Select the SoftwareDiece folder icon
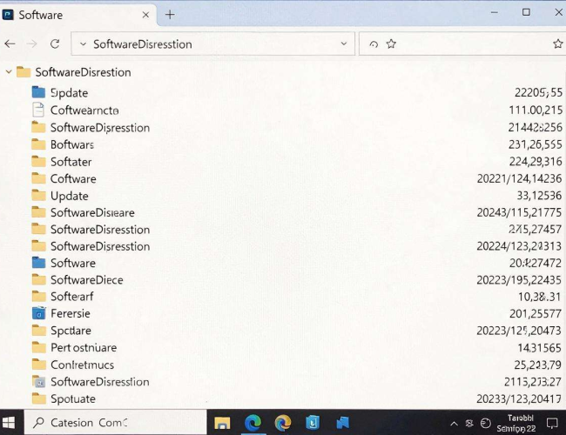Viewport: 566px width, 435px height. click(x=38, y=279)
